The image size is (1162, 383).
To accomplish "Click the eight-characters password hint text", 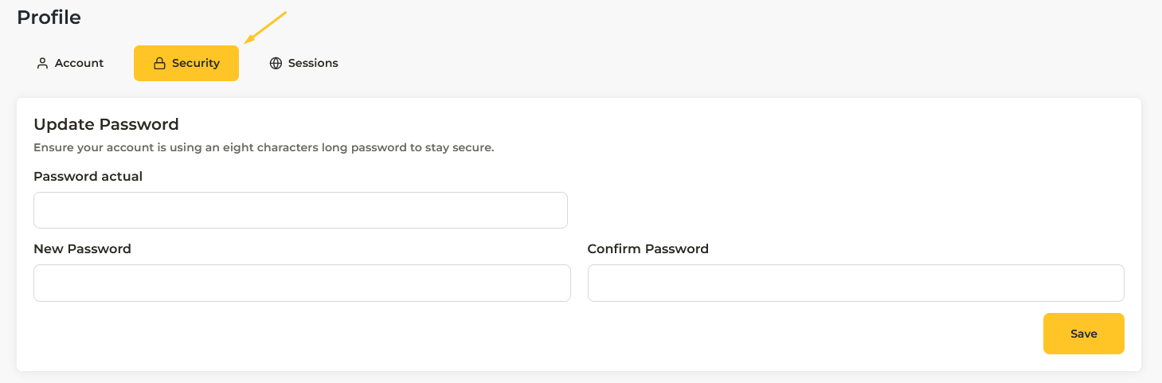I will click(x=264, y=147).
